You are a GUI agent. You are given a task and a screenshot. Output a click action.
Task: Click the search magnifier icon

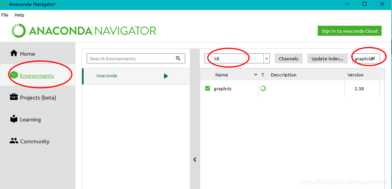[x=178, y=58]
